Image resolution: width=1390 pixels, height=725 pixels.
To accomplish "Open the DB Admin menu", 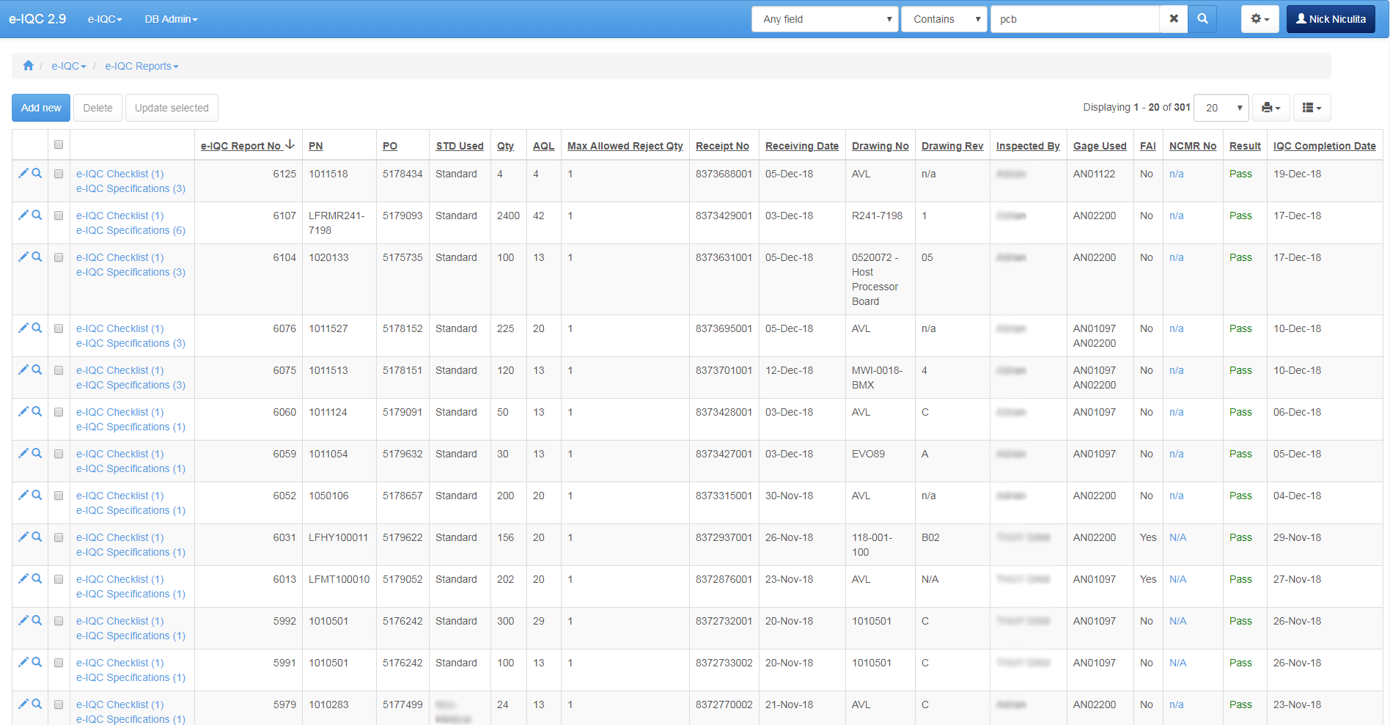I will coord(171,19).
